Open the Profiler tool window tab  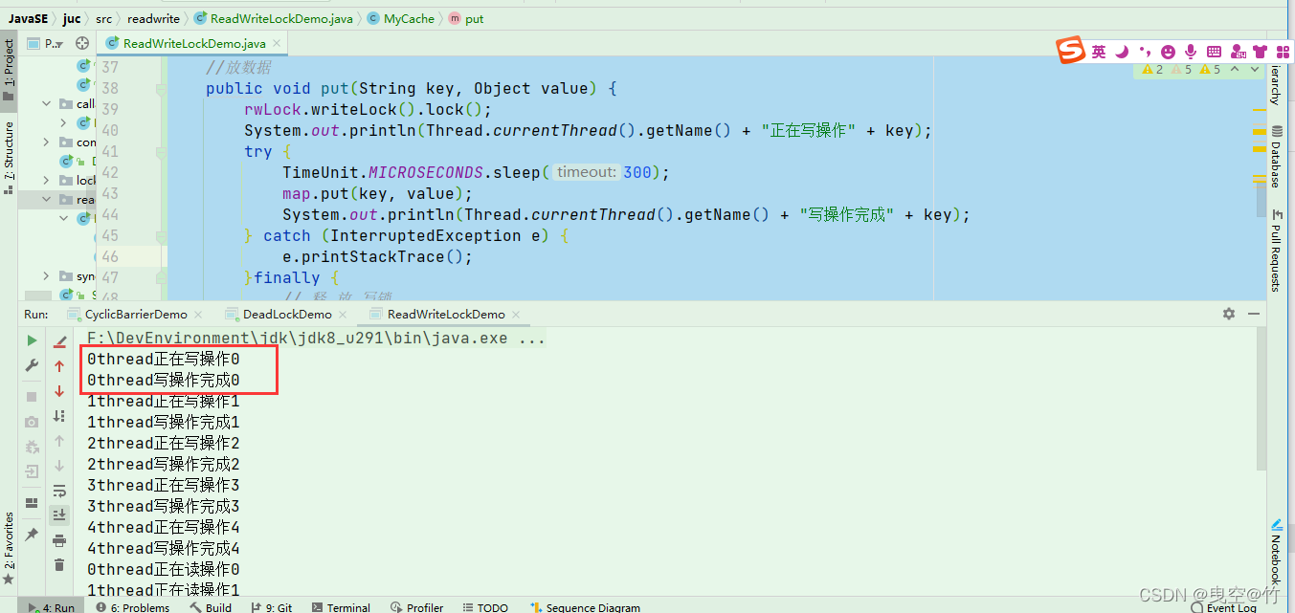tap(417, 606)
